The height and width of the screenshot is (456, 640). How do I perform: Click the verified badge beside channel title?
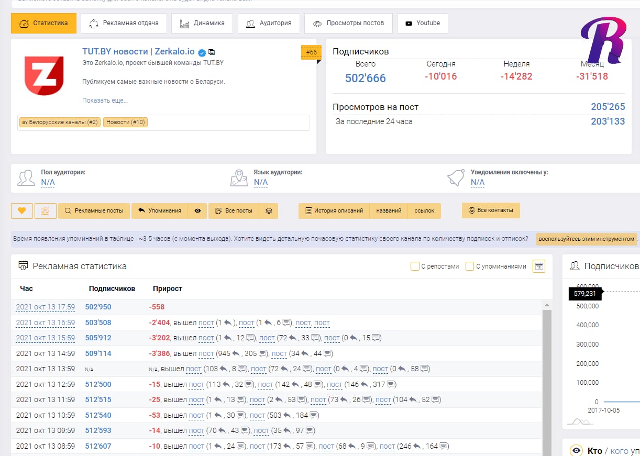click(202, 52)
